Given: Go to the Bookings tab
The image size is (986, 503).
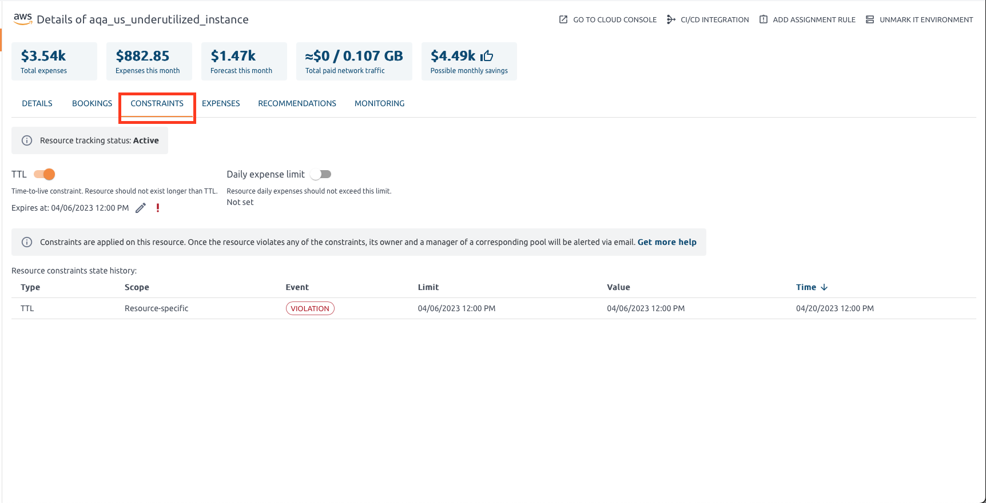Looking at the screenshot, I should pos(92,103).
